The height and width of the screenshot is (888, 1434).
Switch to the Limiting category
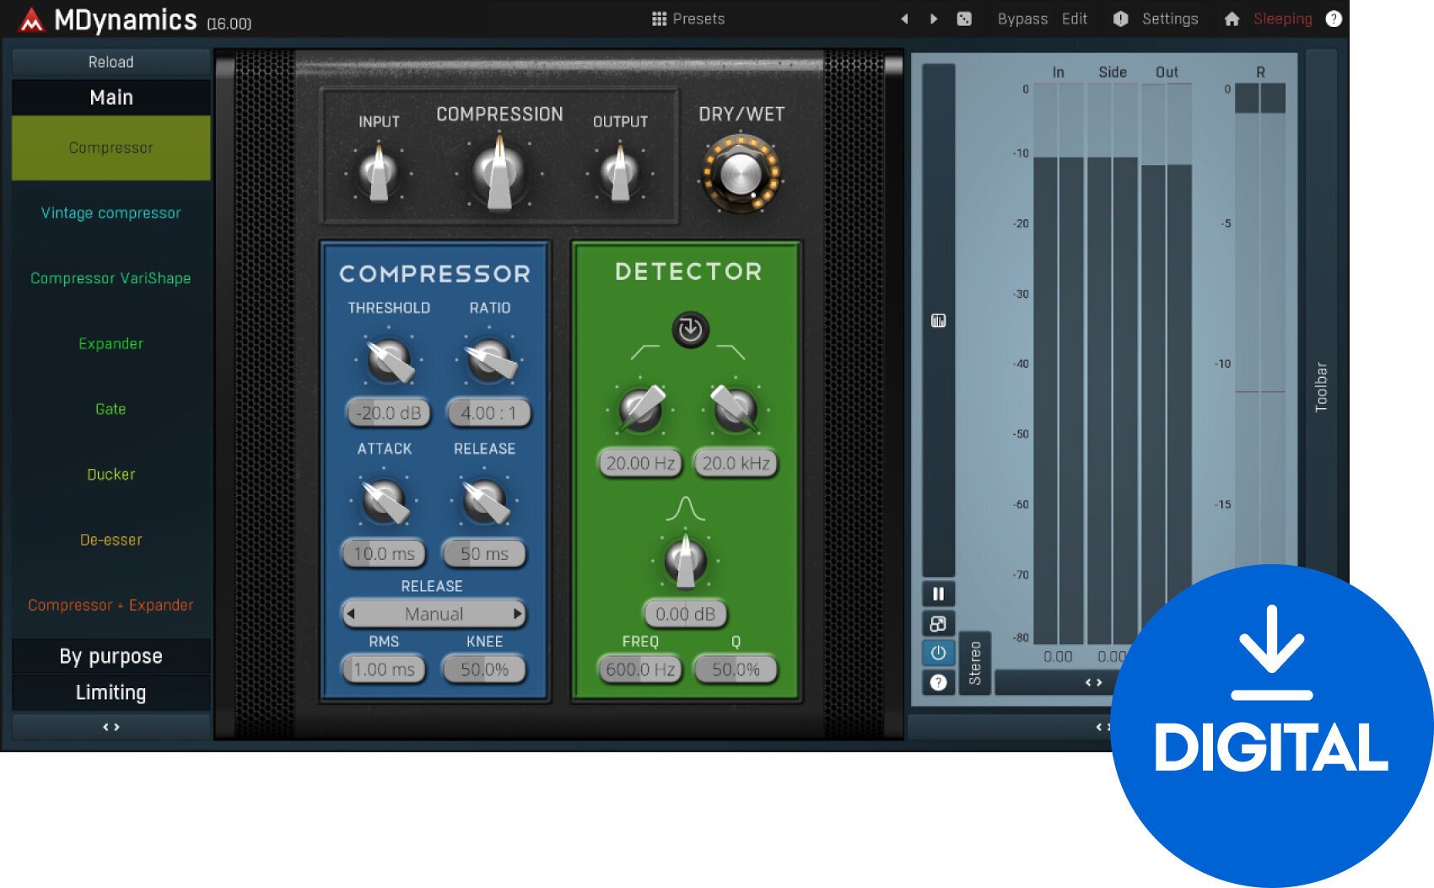pyautogui.click(x=111, y=692)
